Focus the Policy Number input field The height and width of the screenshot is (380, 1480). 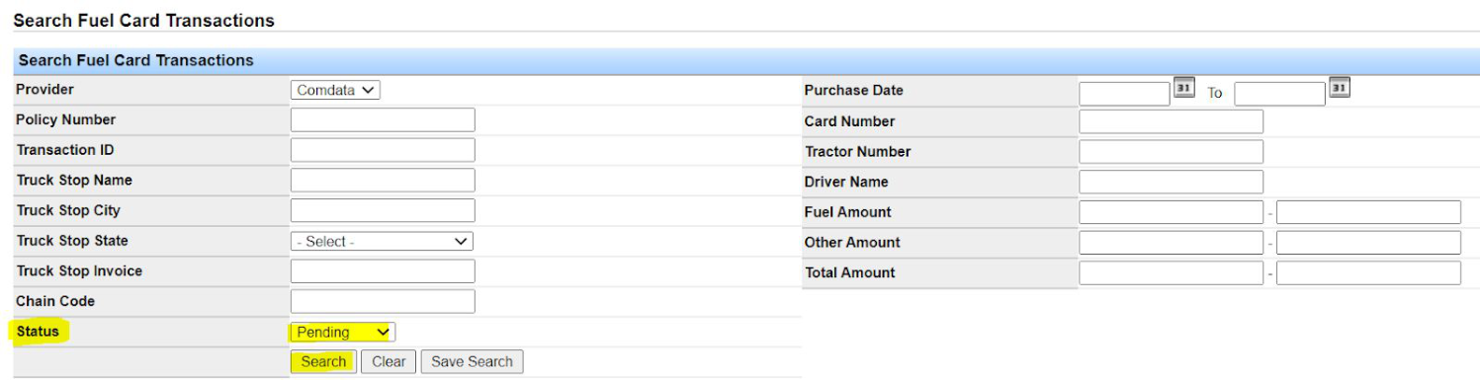click(383, 120)
